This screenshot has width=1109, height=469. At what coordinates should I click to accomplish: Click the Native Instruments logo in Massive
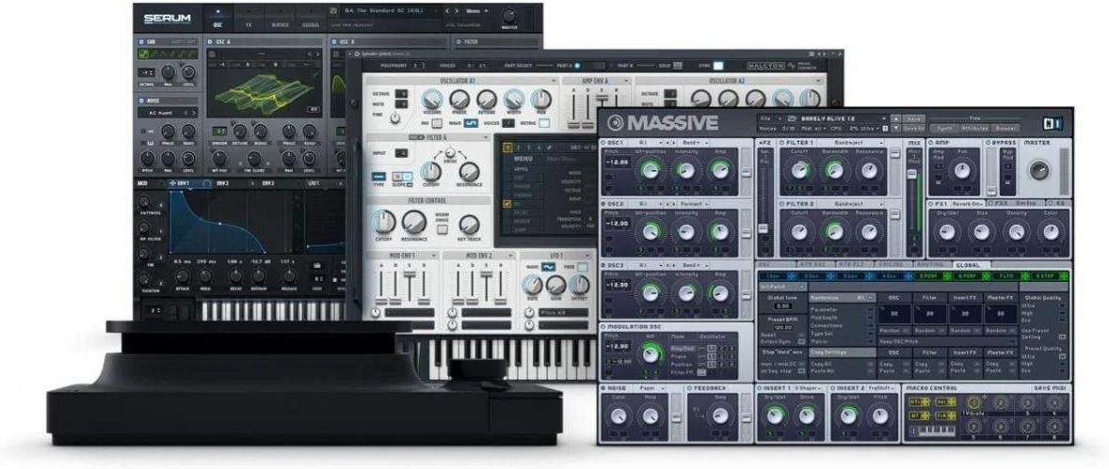(x=1053, y=122)
